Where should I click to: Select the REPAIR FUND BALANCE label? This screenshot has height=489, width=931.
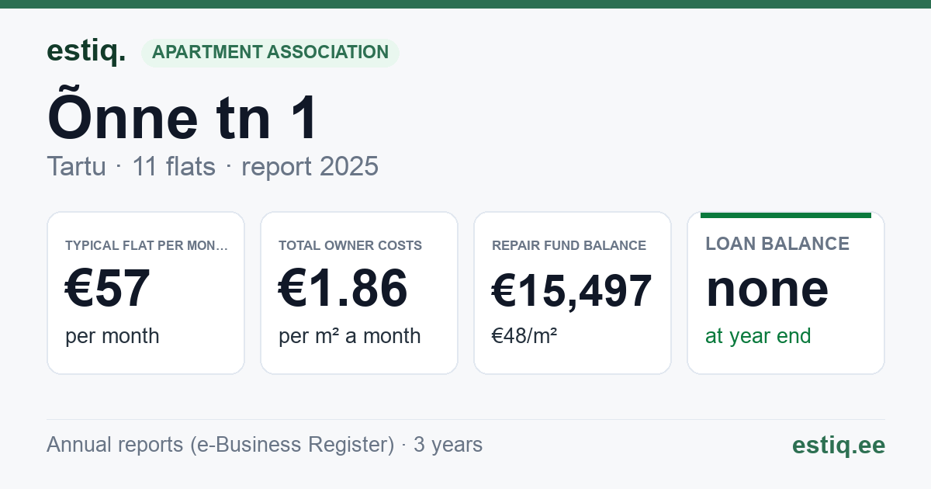(x=569, y=245)
